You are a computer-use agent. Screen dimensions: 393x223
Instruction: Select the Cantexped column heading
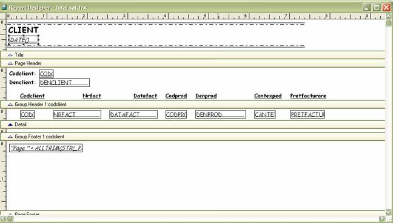(268, 96)
